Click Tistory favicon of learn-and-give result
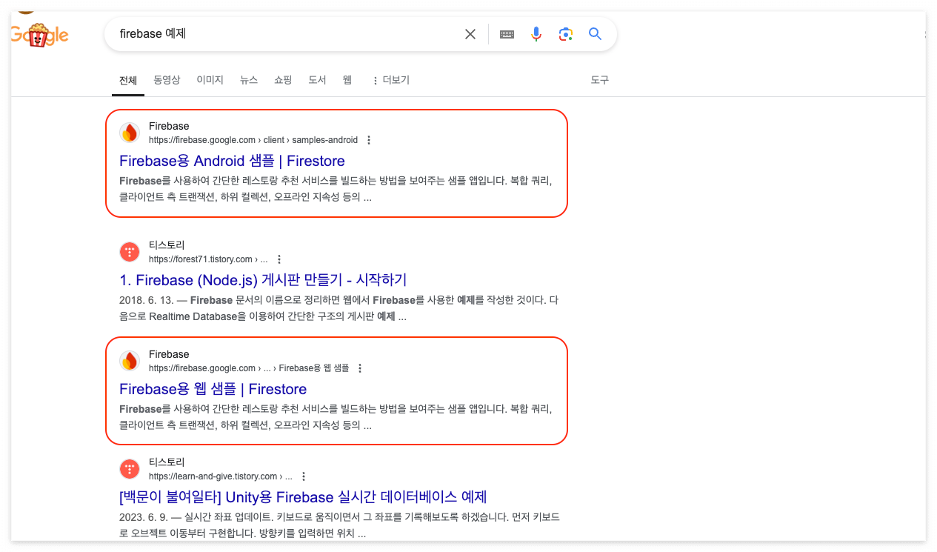The height and width of the screenshot is (552, 937). click(x=130, y=469)
